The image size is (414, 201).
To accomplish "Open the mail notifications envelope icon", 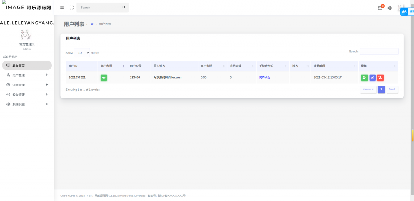I will [x=380, y=8].
